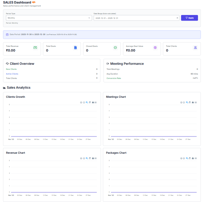This screenshot has width=203, height=202.
Task: Click zoom out on Meetings Chart
Action: (184, 102)
